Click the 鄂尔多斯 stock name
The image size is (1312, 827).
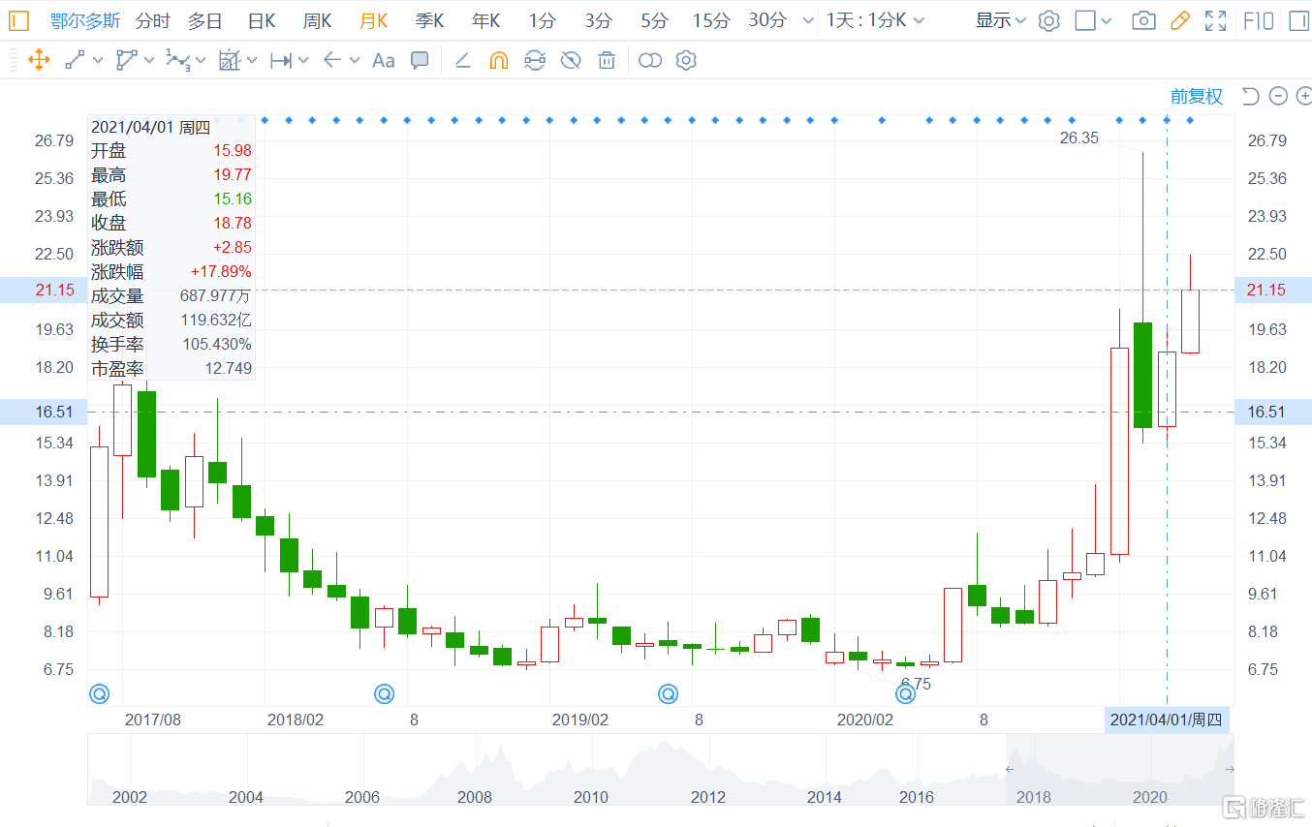83,20
